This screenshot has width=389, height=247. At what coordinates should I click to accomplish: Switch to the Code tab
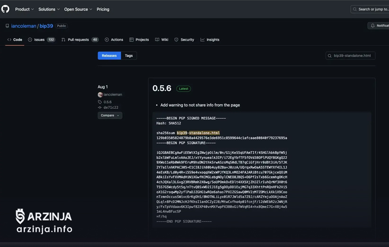(x=15, y=40)
